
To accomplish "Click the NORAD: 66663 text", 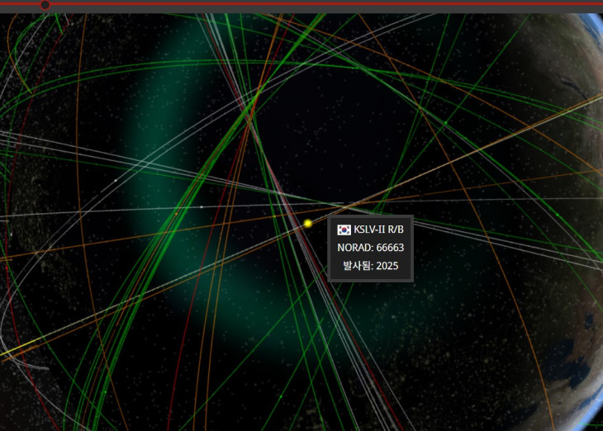I will click(x=370, y=248).
